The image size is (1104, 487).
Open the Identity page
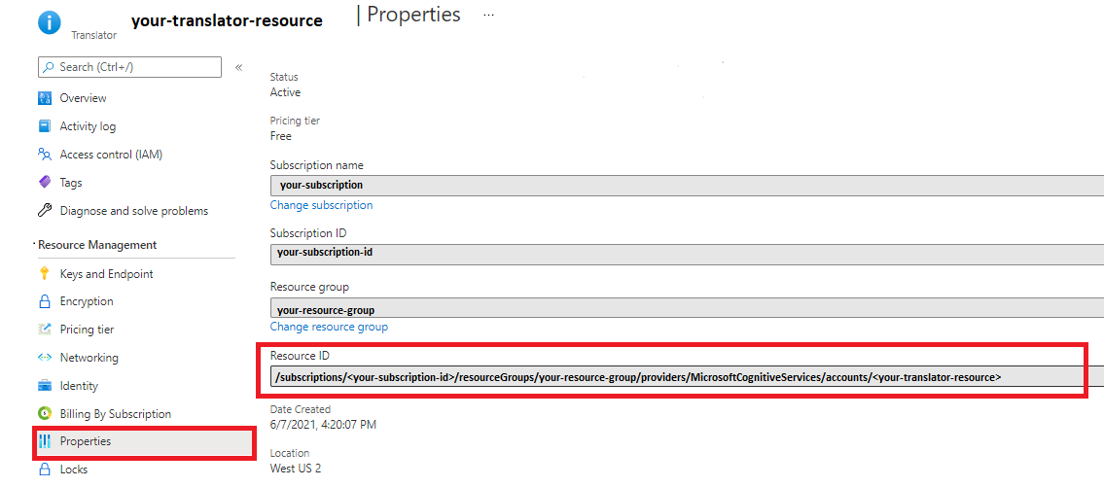click(79, 386)
